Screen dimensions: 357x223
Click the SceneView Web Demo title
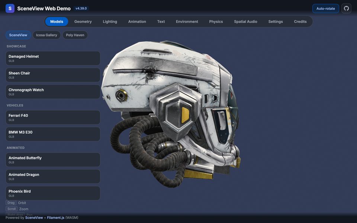click(44, 9)
